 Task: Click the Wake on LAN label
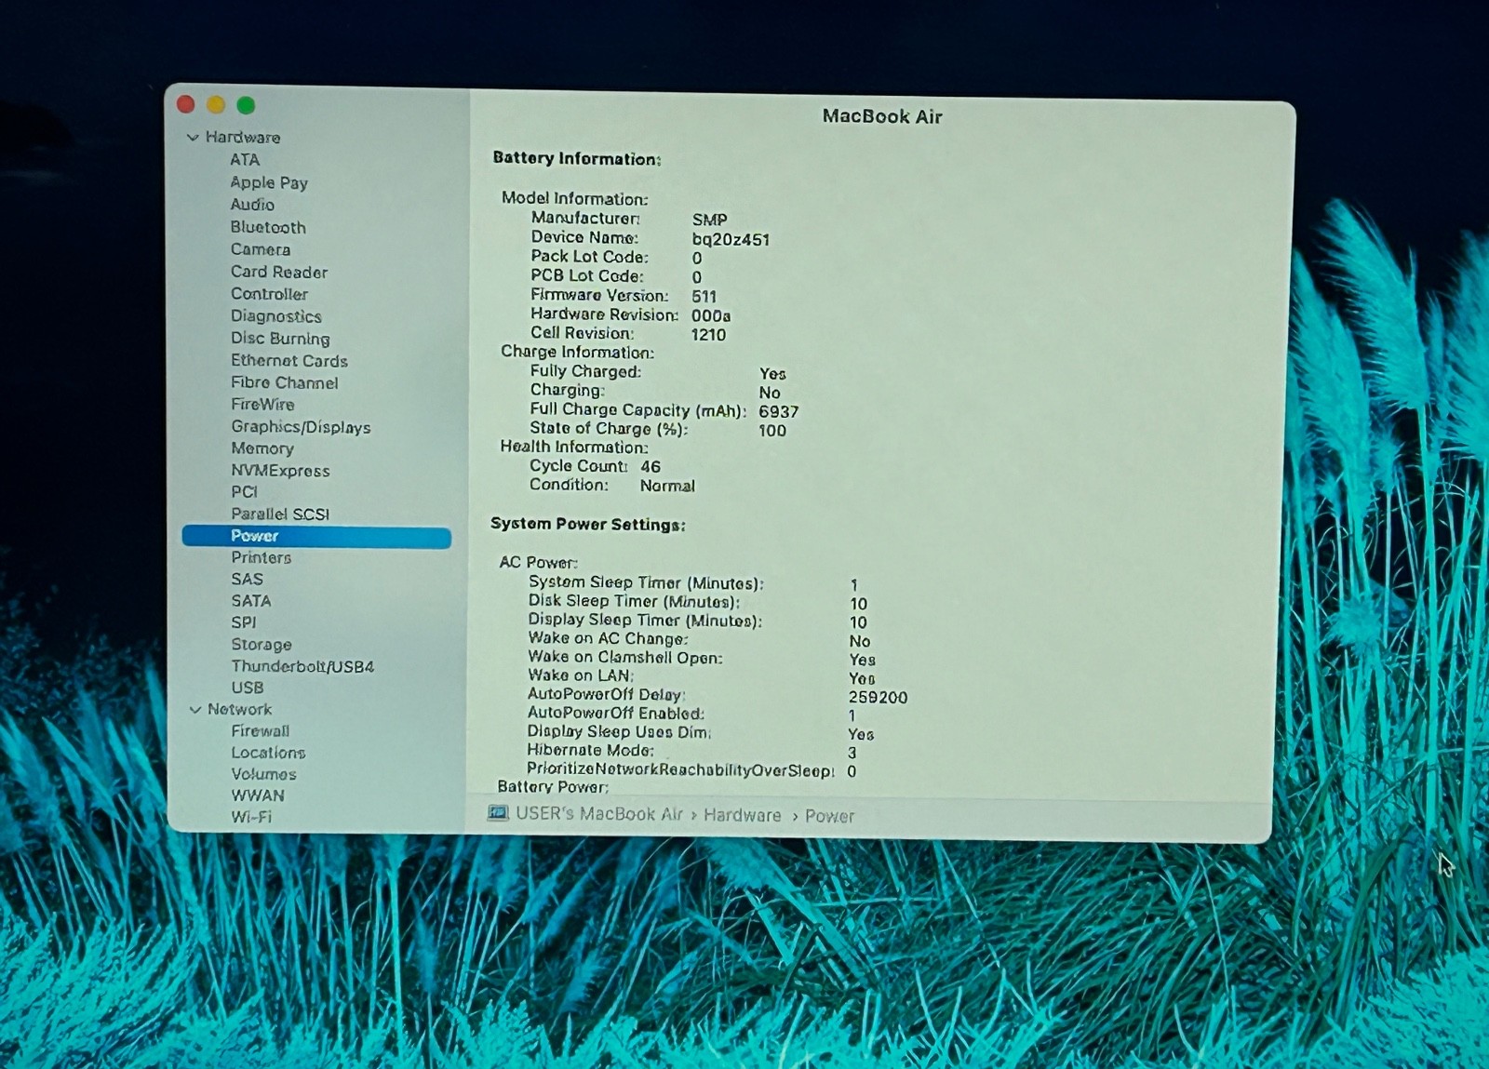(x=581, y=676)
